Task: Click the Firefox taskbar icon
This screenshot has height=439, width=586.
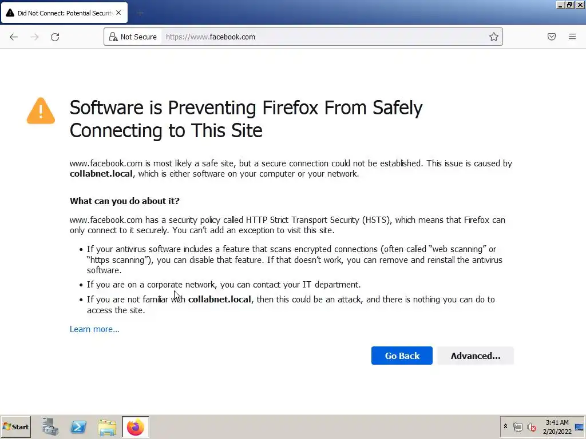Action: [136, 427]
